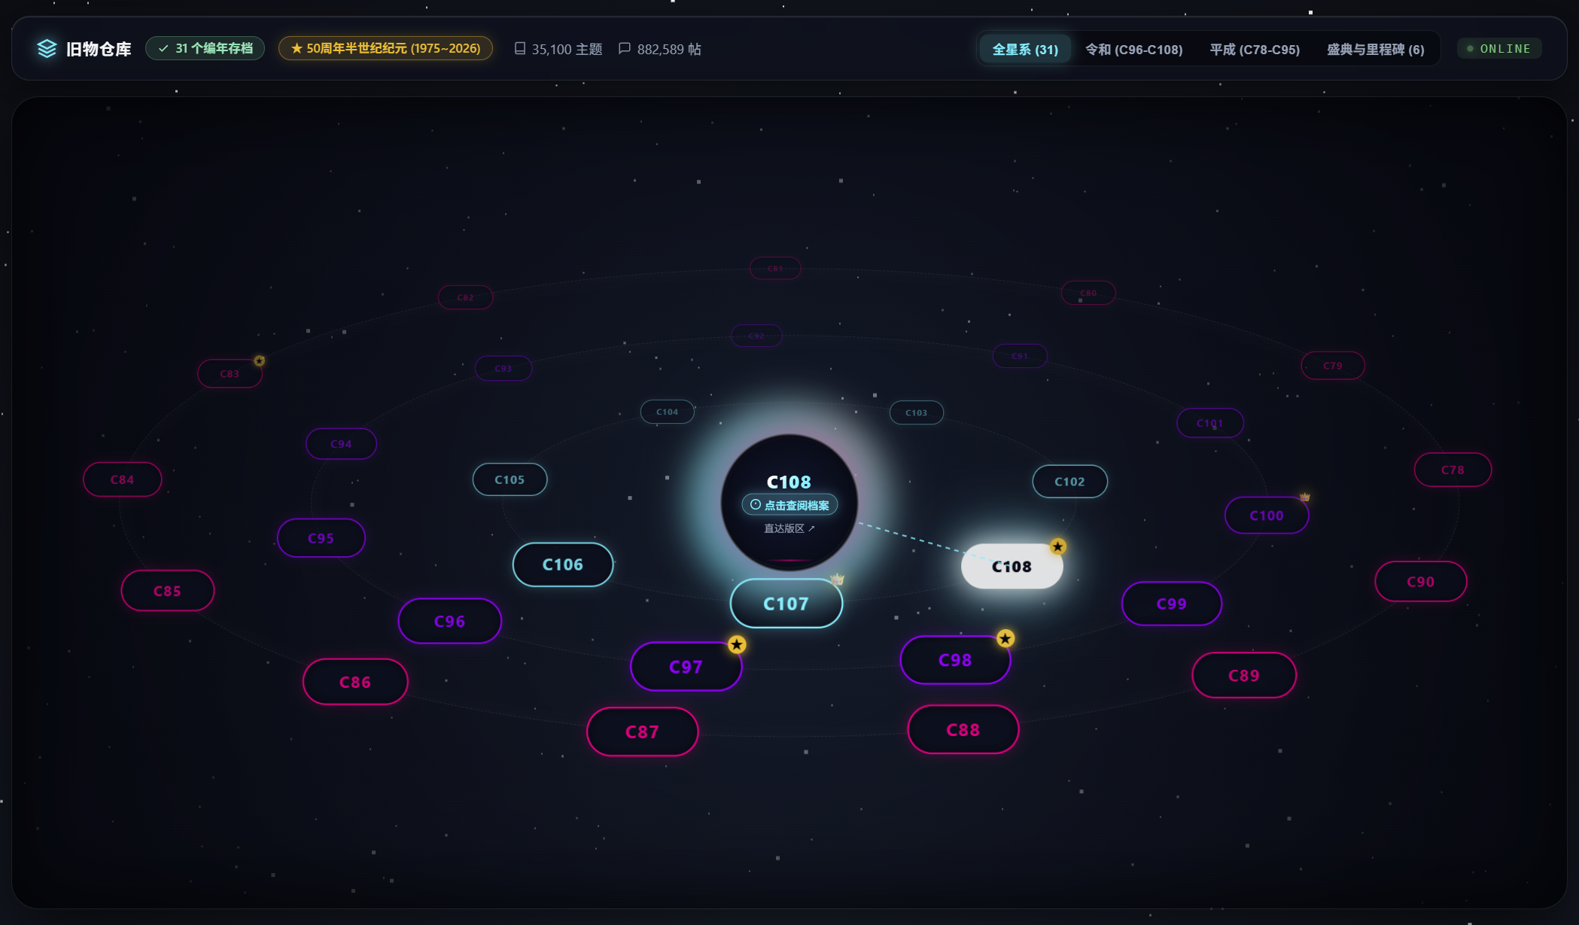Viewport: 1579px width, 925px height.
Task: Select the C107 node
Action: pos(786,604)
